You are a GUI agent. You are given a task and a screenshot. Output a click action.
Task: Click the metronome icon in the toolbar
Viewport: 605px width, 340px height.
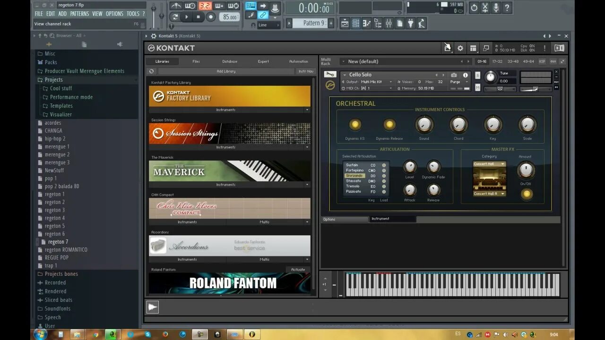click(x=176, y=6)
